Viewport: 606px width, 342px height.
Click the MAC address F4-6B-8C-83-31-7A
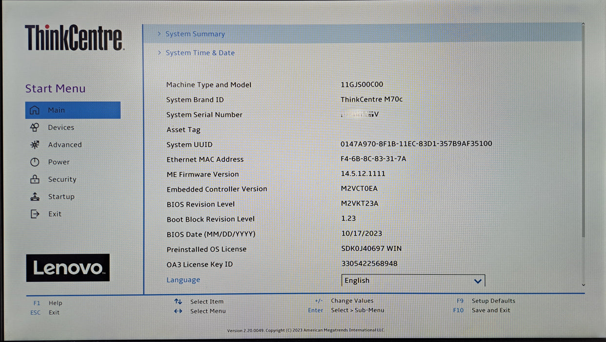(373, 159)
